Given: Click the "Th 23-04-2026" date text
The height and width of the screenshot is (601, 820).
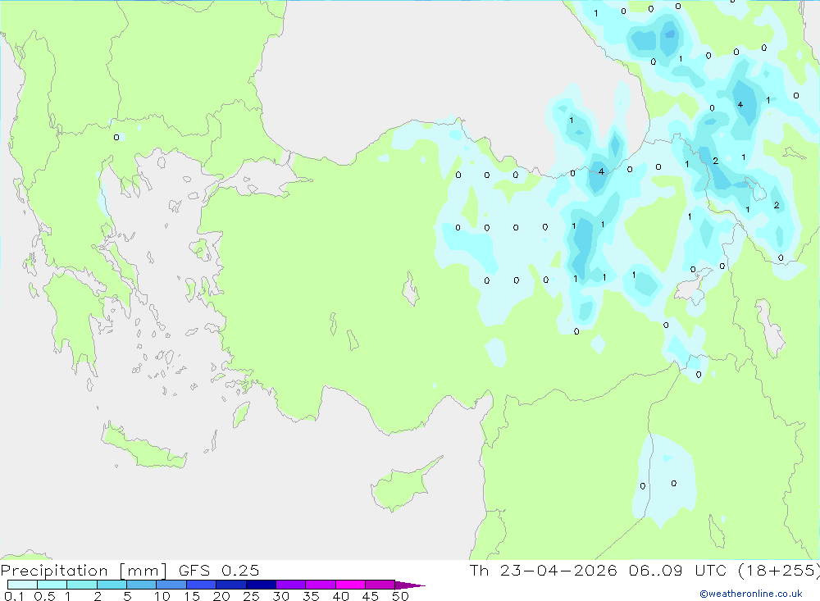Looking at the screenshot, I should 544,570.
